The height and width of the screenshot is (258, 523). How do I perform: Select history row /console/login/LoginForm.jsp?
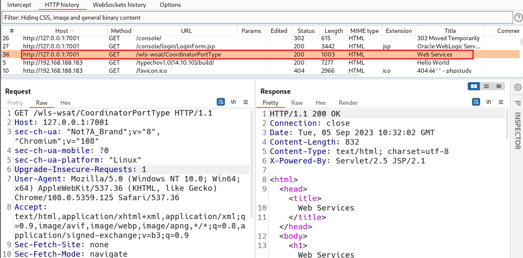(261, 46)
